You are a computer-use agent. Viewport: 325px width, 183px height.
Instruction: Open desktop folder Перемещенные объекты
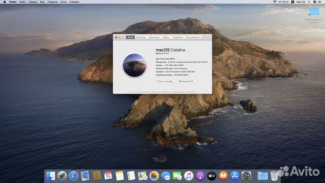pos(314,14)
